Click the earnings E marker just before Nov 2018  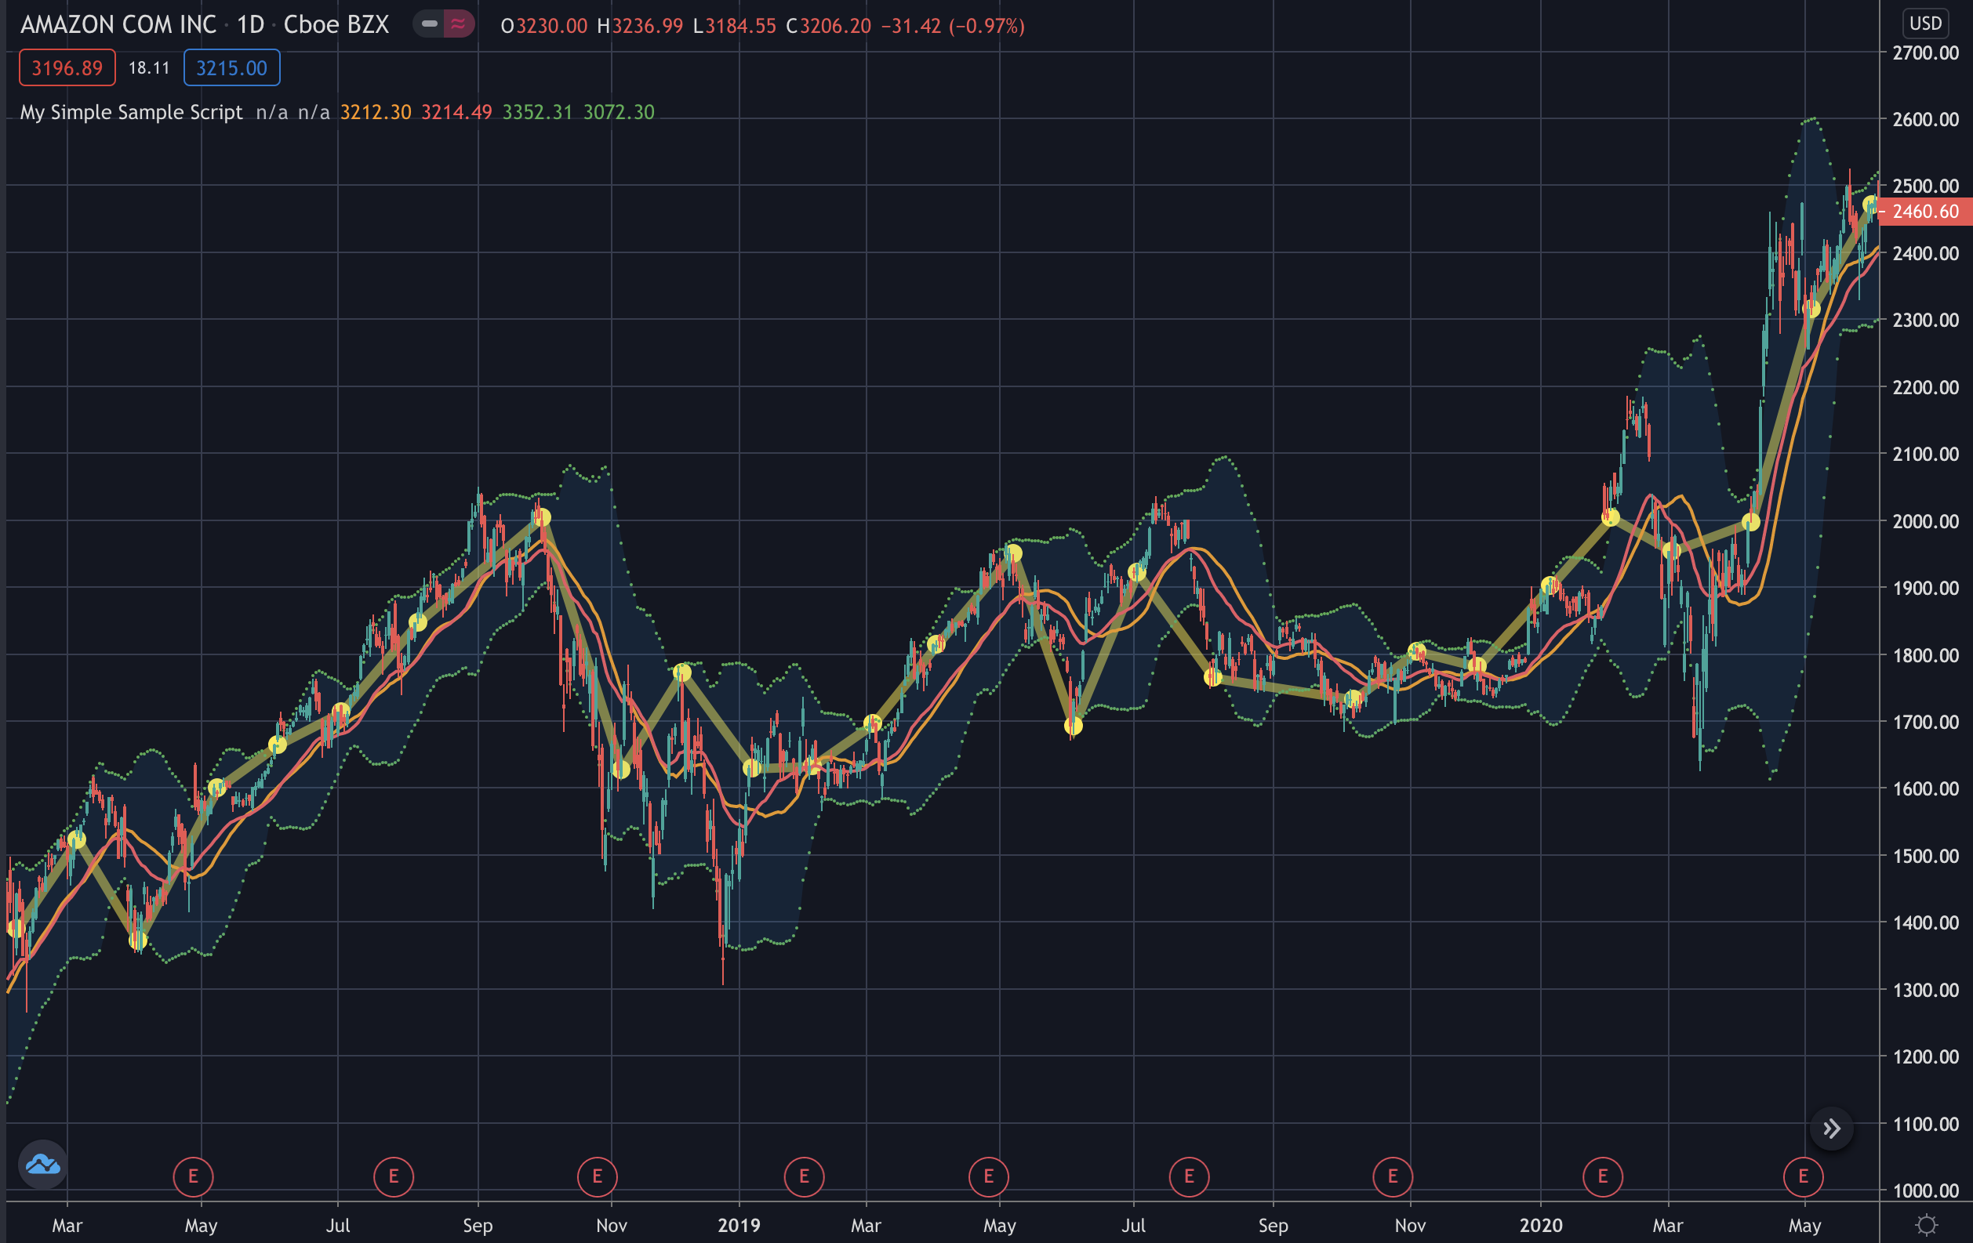pyautogui.click(x=598, y=1176)
